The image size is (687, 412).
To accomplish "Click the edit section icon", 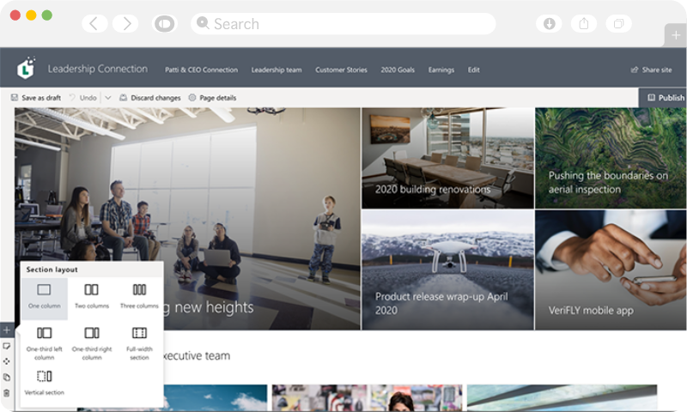I will click(x=6, y=346).
